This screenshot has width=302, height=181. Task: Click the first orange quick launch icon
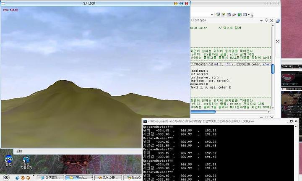(x=23, y=178)
